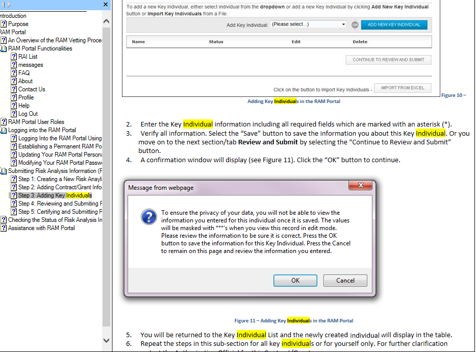Click the Assistance with RAM Portal icon
Screen dimensions: 476x352
tap(4, 228)
